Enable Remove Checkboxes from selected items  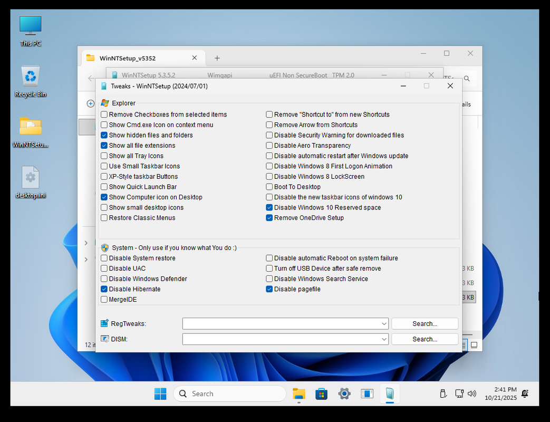(104, 114)
